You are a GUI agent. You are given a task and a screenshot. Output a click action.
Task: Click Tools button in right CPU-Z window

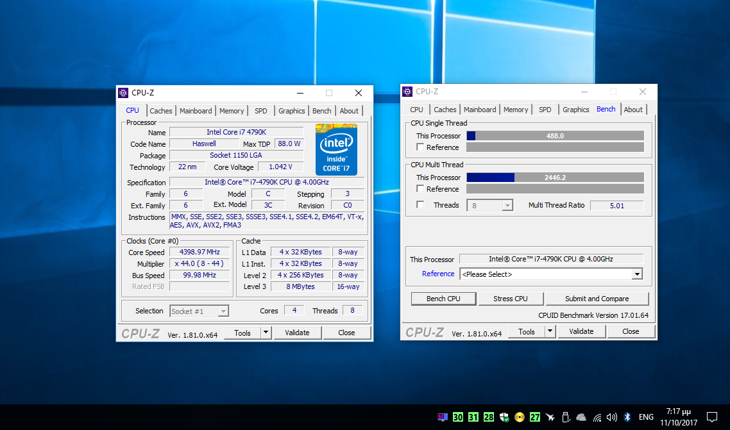pos(527,331)
